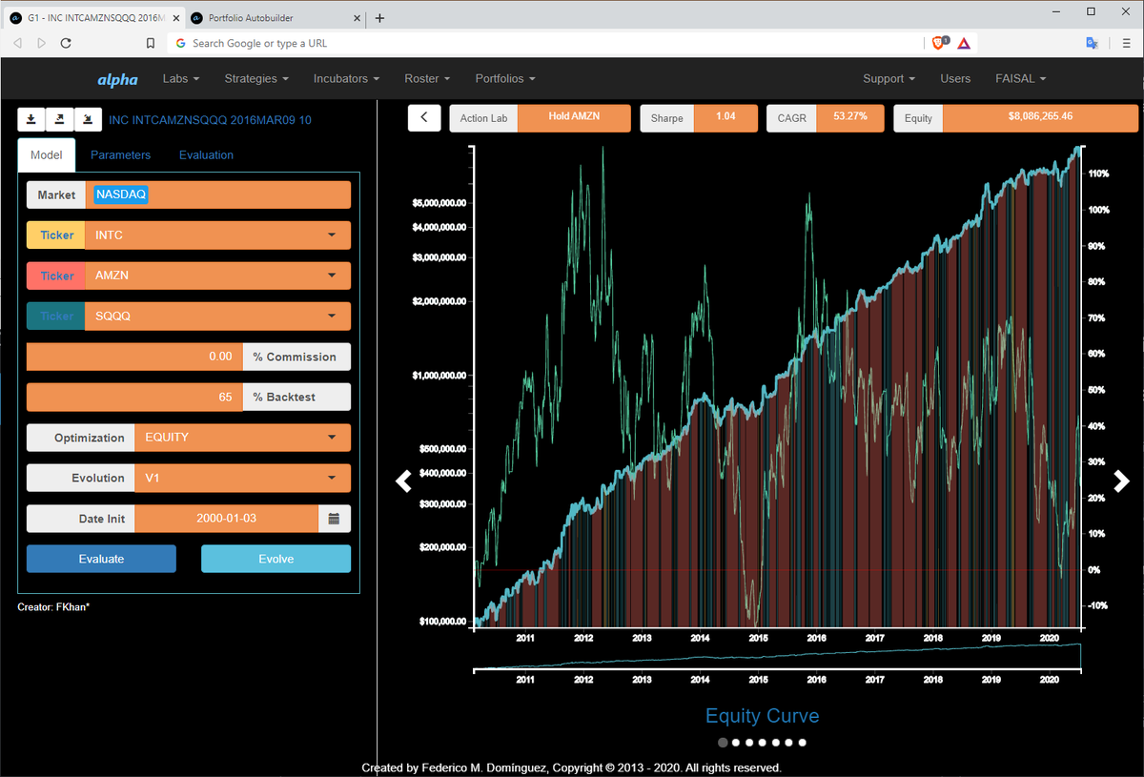
Task: Click the INC INTCAMZNSQQQ 2016MAR09 10 title
Action: click(x=210, y=120)
